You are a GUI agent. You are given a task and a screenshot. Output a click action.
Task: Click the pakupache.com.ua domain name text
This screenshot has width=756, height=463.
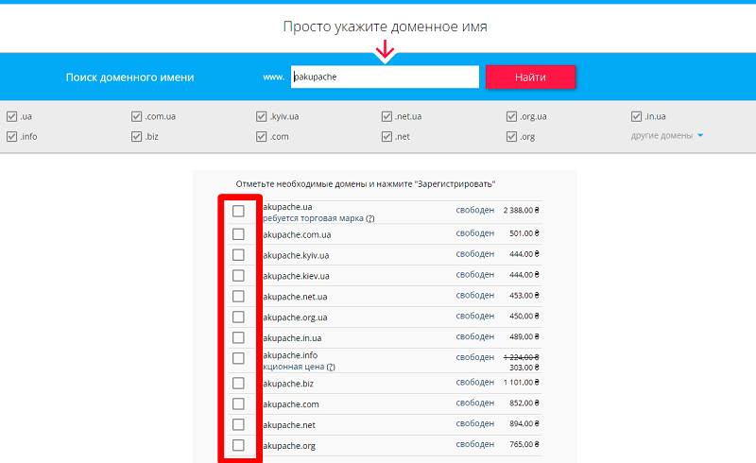point(297,235)
